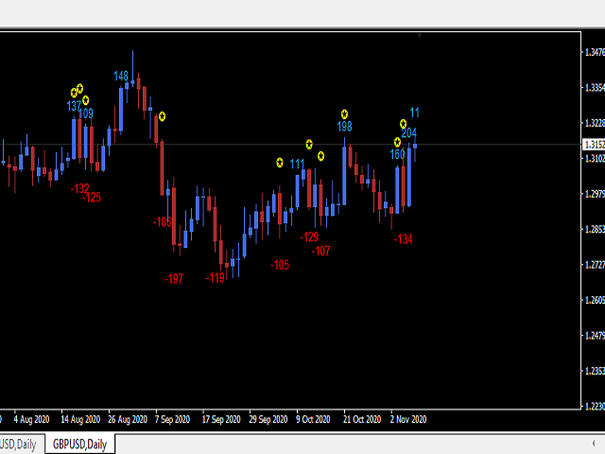The width and height of the screenshot is (605, 454).
Task: Click the 1.2727 price scale value
Action: click(x=595, y=265)
